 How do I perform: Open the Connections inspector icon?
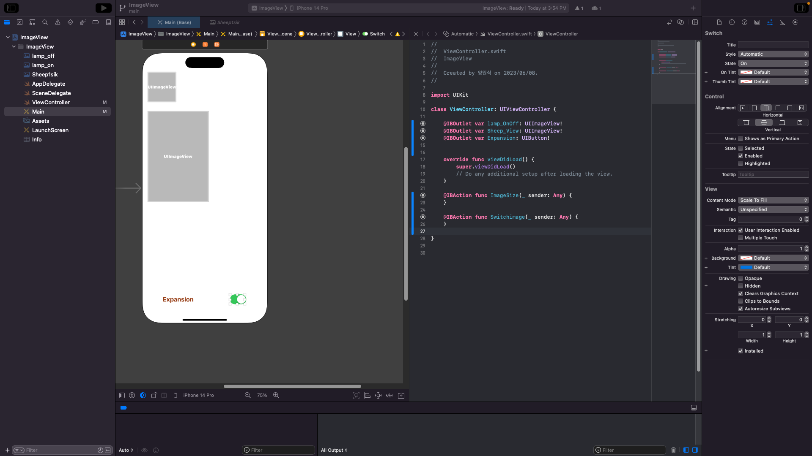(795, 22)
